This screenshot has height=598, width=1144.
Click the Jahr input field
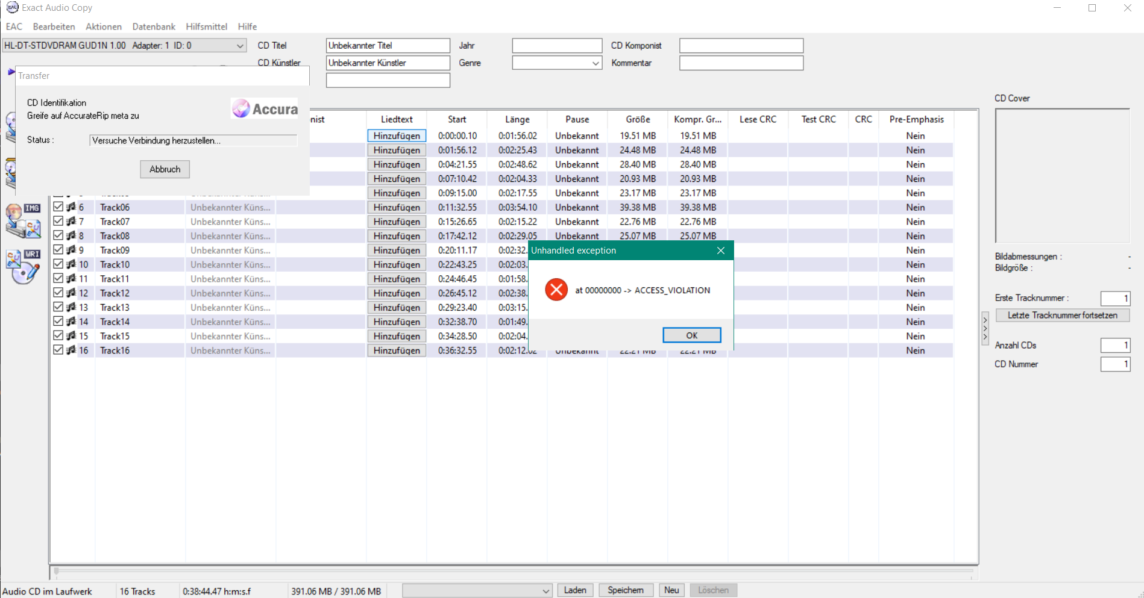point(557,46)
